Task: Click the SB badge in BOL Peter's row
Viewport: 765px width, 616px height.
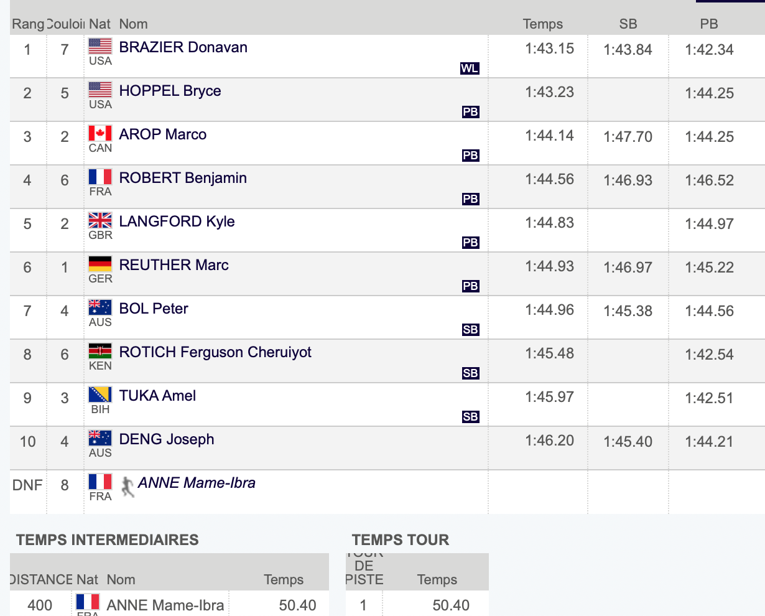Action: click(x=471, y=330)
